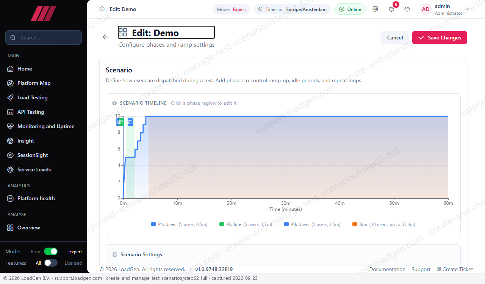Open the Create Ticket footer link

[455, 269]
